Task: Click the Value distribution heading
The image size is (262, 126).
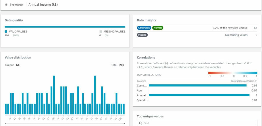Action: [18, 57]
